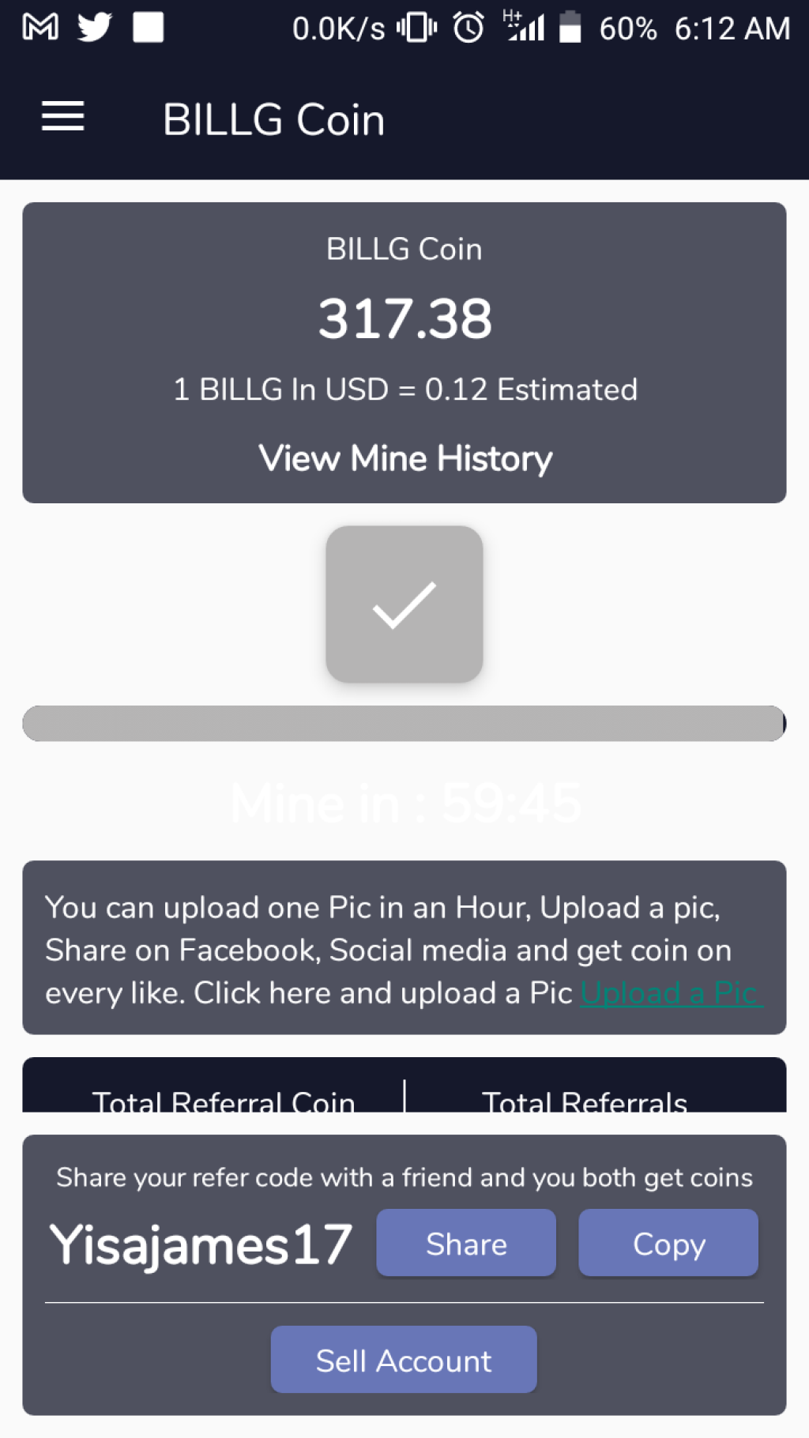Tap the Gmail notification icon

pyautogui.click(x=40, y=27)
